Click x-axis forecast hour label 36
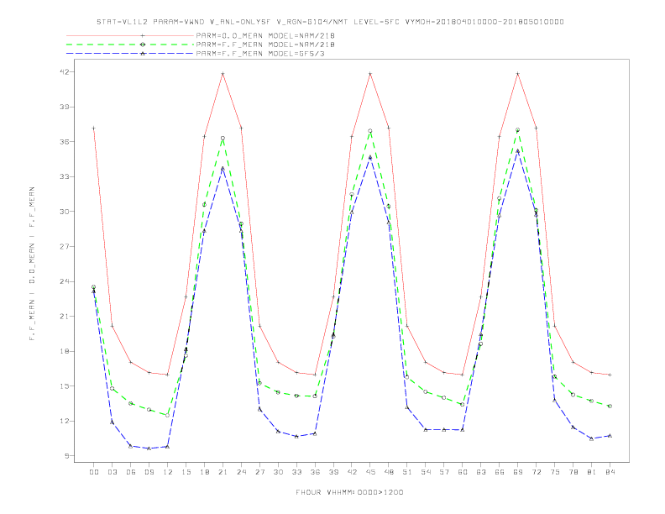Screen dimensions: 665x514 [315, 472]
